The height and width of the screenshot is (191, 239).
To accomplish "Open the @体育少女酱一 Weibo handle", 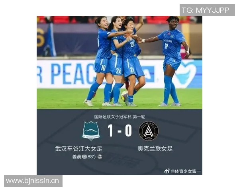I will click(x=186, y=172).
